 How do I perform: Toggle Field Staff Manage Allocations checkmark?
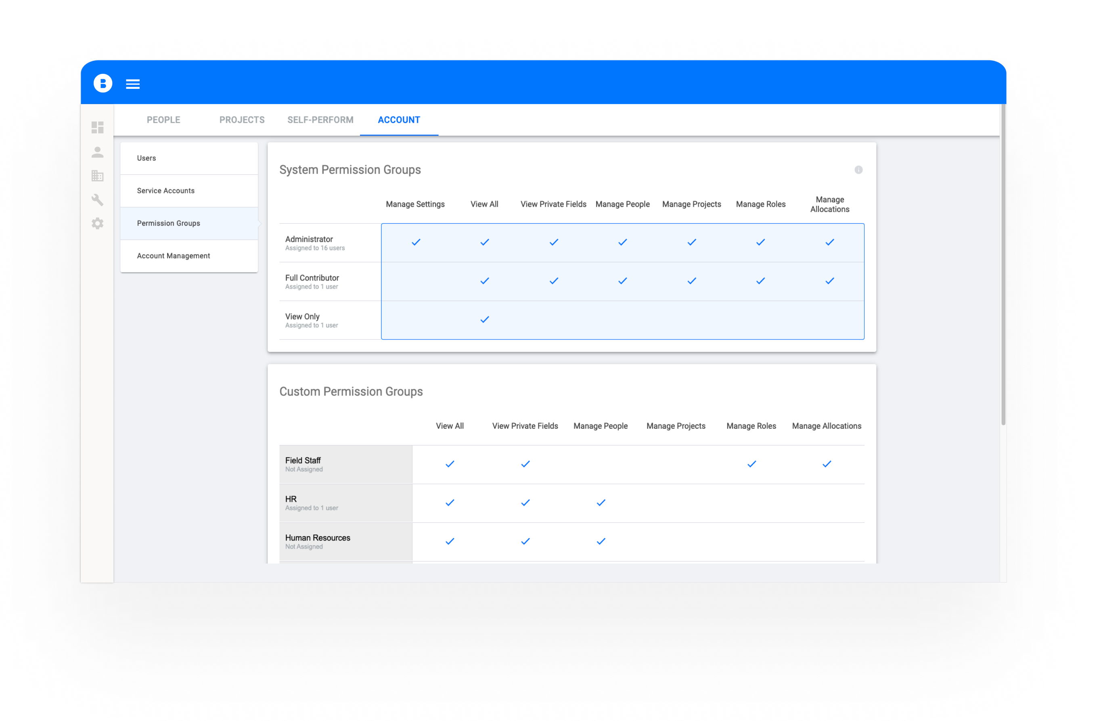(x=826, y=464)
